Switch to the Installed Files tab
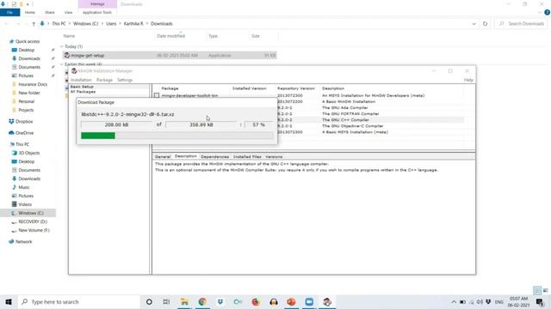This screenshot has height=309, width=551. (247, 156)
